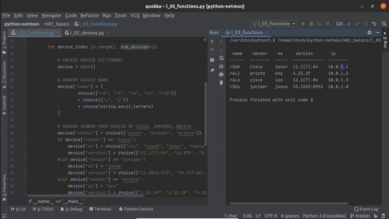Open run configuration l_03_functions dropdown

click(274, 24)
